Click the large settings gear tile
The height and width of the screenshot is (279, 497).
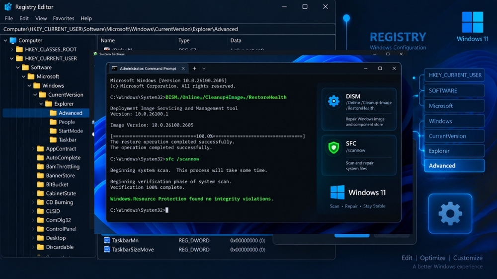(x=450, y=213)
